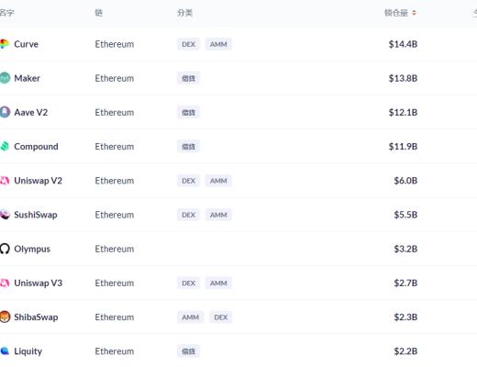
Task: Click Ethereum in the Uniswap V3 row
Action: tap(115, 283)
